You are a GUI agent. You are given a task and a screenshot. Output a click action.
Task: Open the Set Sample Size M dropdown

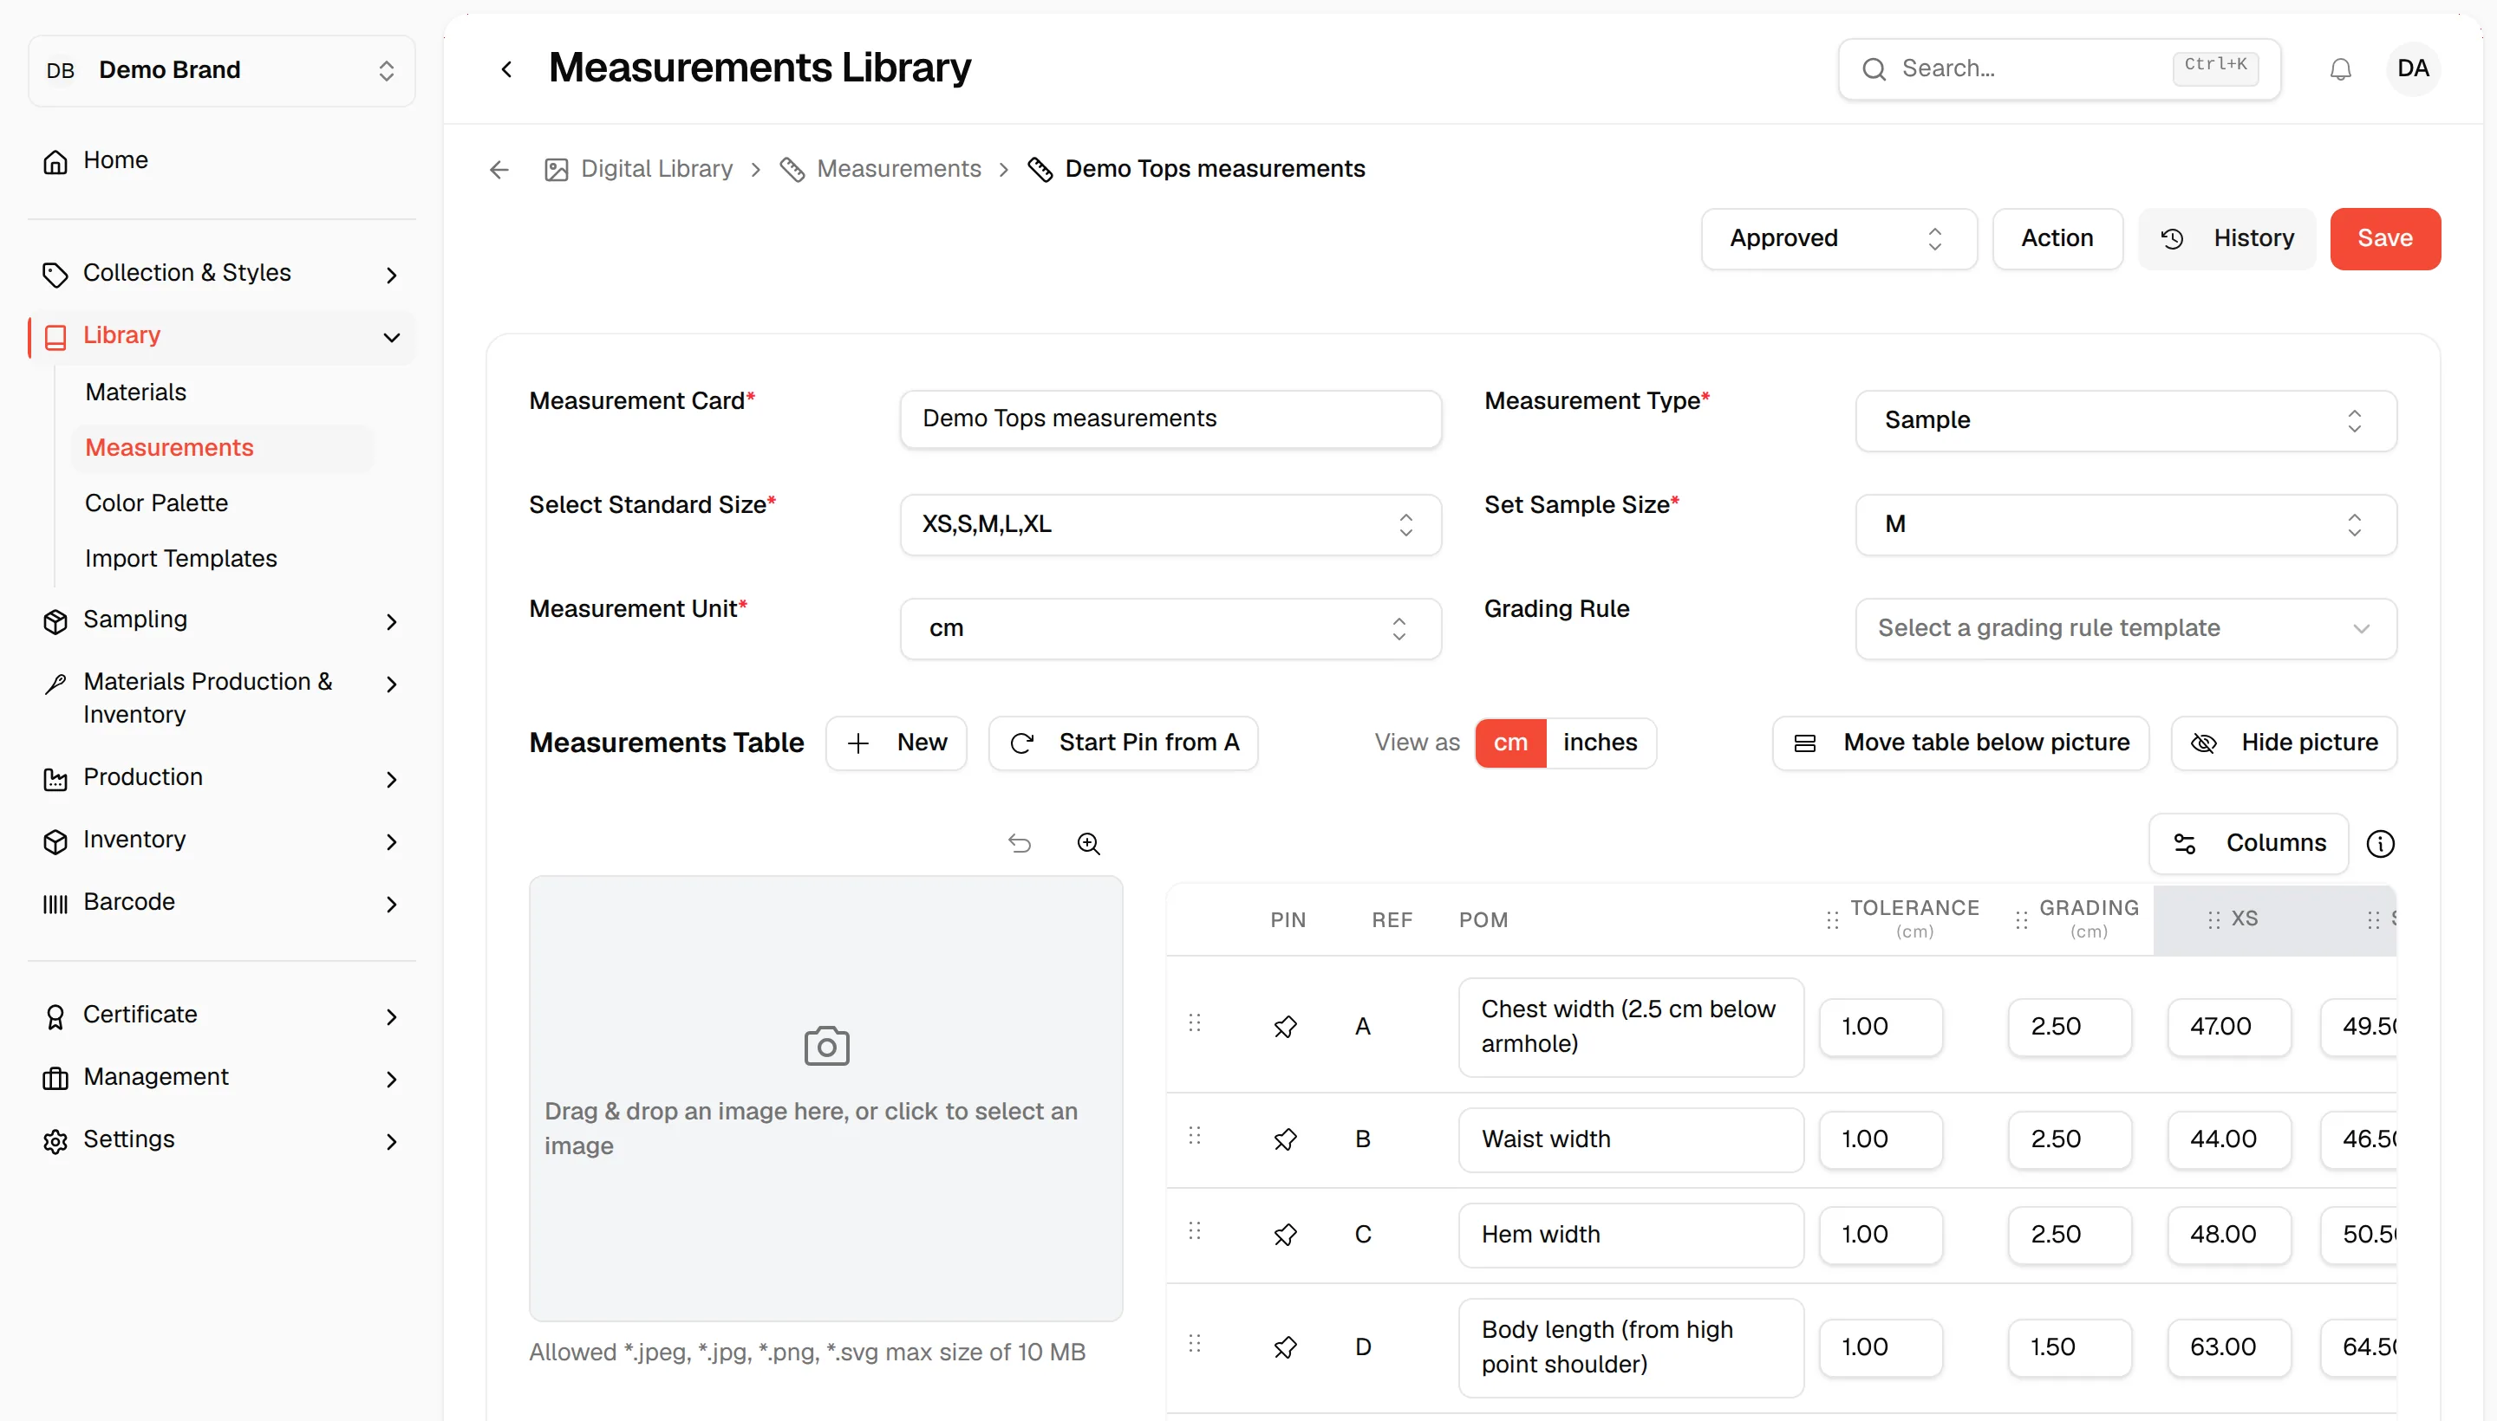pos(2125,525)
